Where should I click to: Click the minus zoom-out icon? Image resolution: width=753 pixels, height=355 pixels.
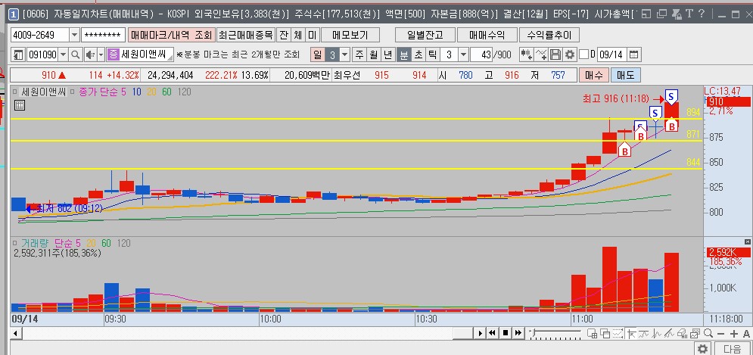click(x=720, y=333)
